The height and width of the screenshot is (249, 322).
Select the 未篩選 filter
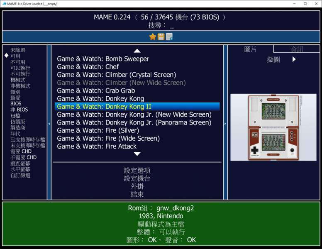pyautogui.click(x=18, y=50)
